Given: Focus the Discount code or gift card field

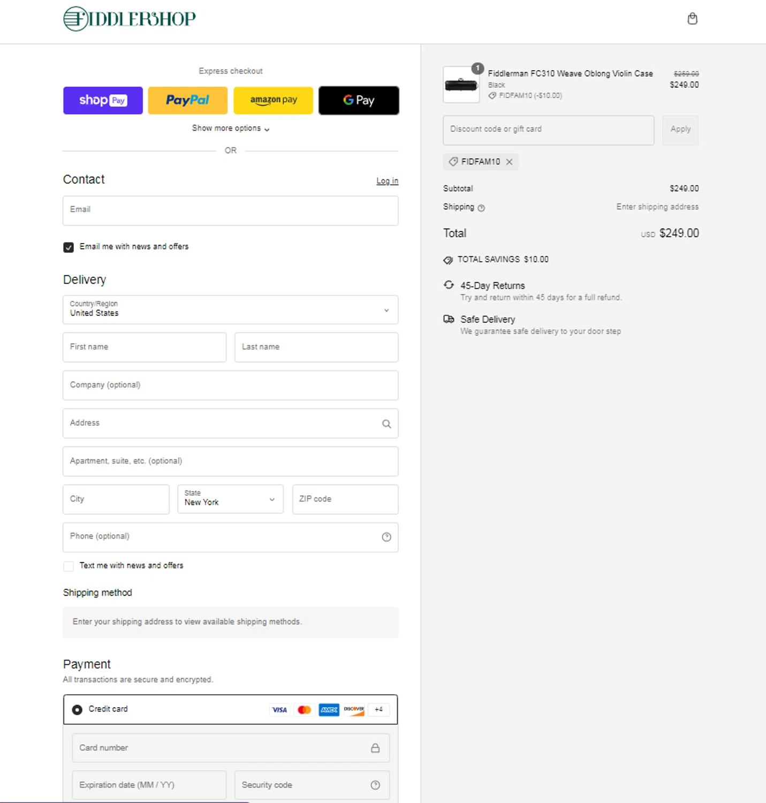Looking at the screenshot, I should coord(548,130).
